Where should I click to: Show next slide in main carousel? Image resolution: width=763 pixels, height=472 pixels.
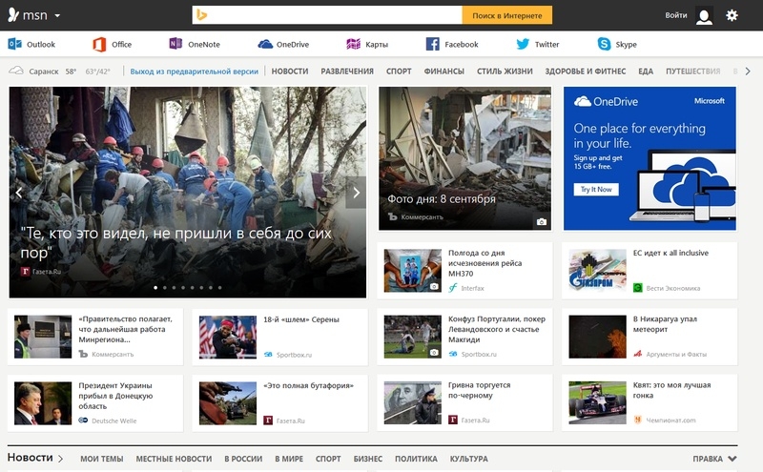pyautogui.click(x=356, y=193)
